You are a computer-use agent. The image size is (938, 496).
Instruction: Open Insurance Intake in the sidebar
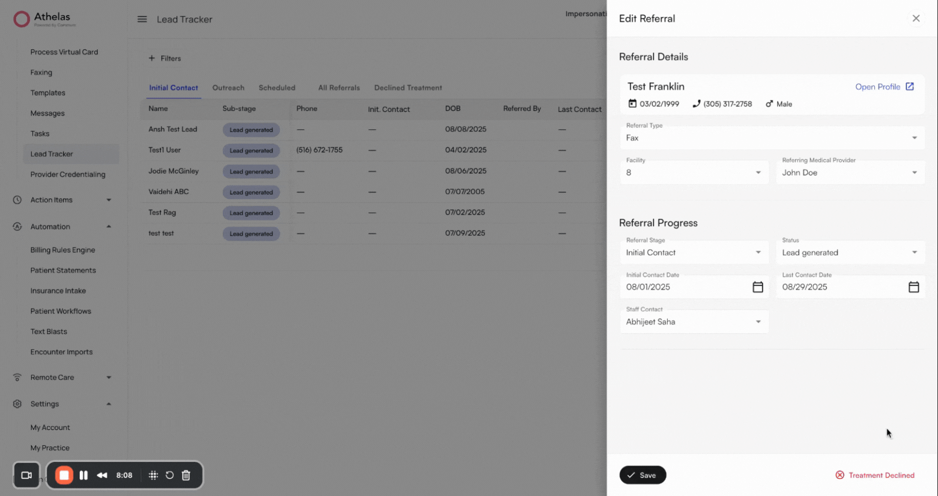[x=58, y=291]
